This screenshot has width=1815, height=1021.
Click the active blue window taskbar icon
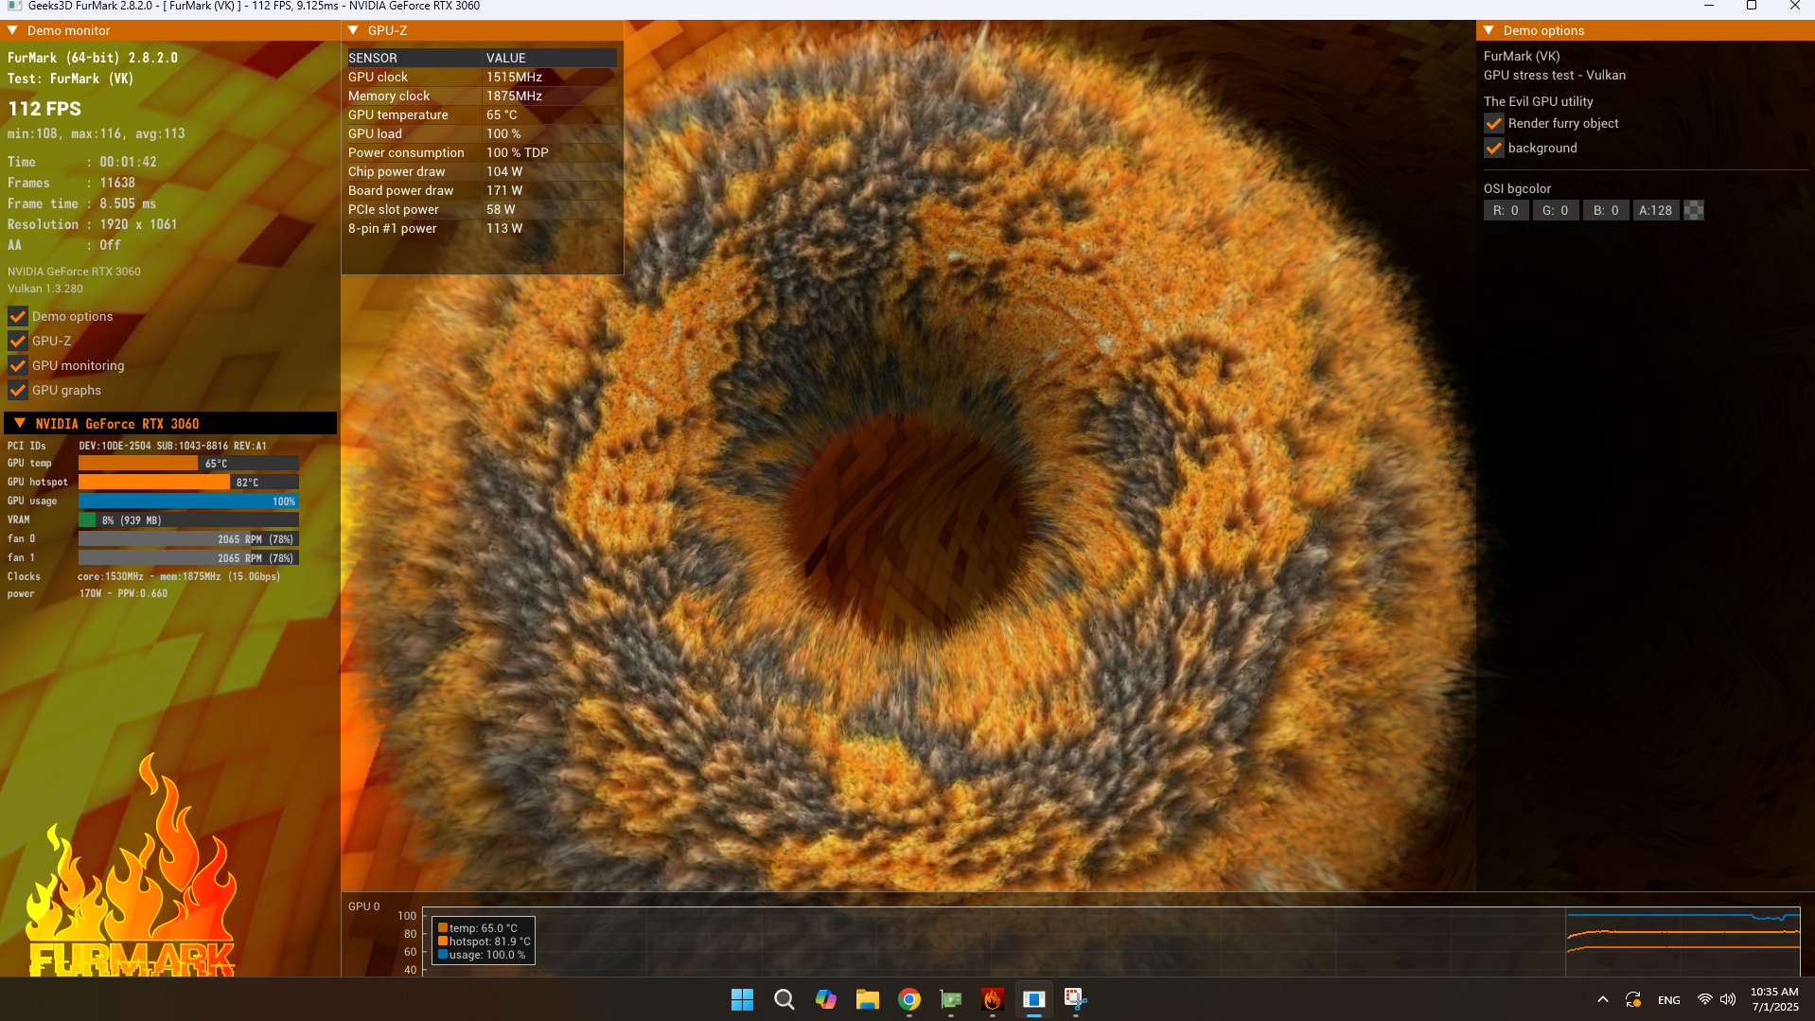click(x=1033, y=999)
